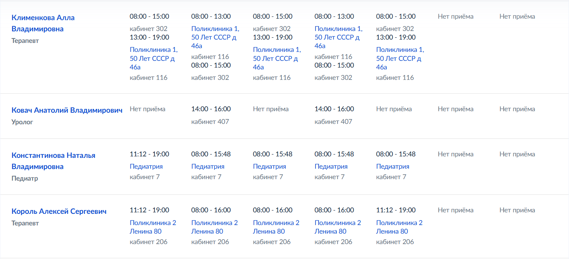Click Король's first-column Поликлиника 2 Ленина 80 link

point(153,227)
